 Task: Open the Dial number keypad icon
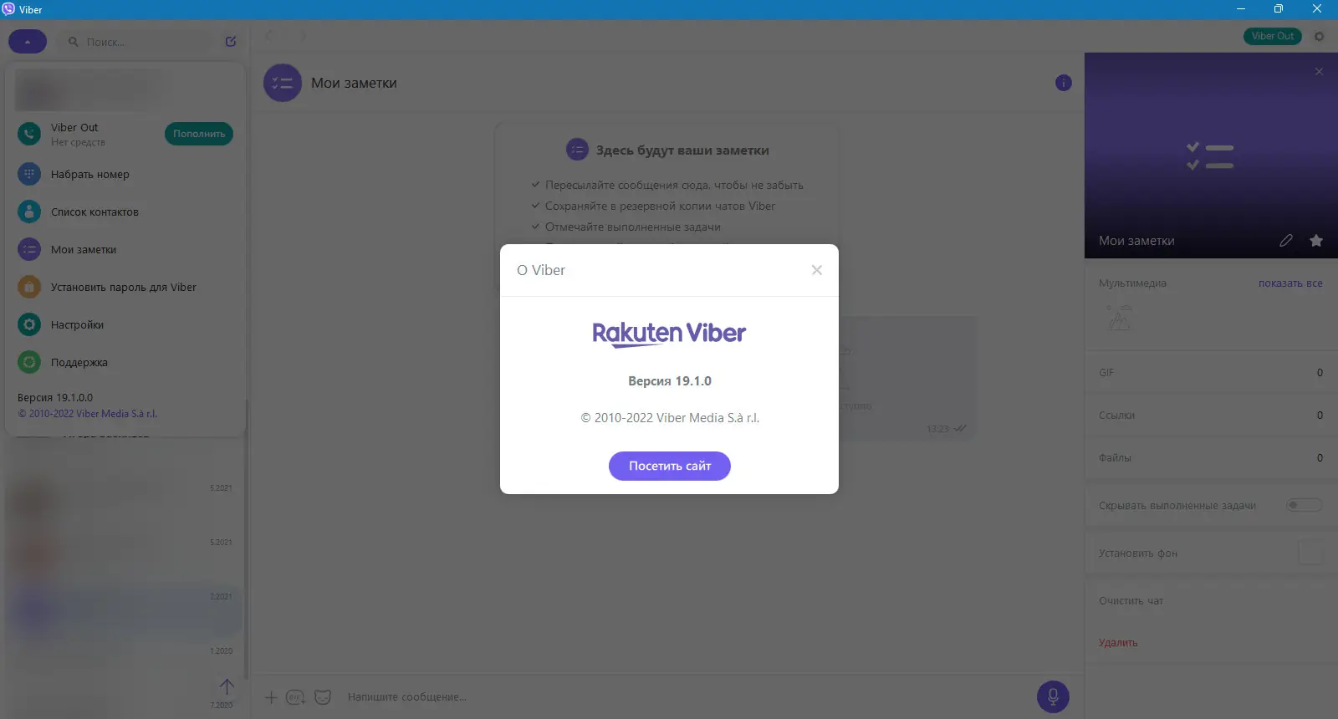(29, 174)
